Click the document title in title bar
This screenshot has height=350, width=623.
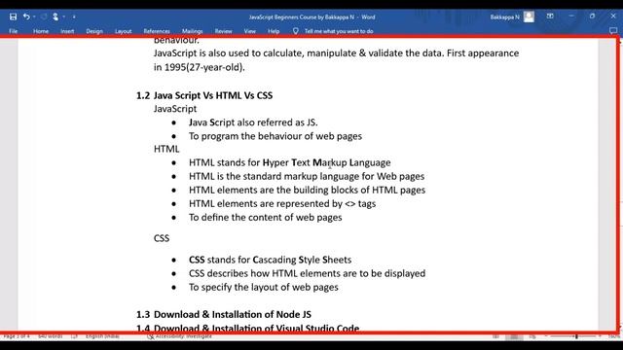pyautogui.click(x=311, y=17)
